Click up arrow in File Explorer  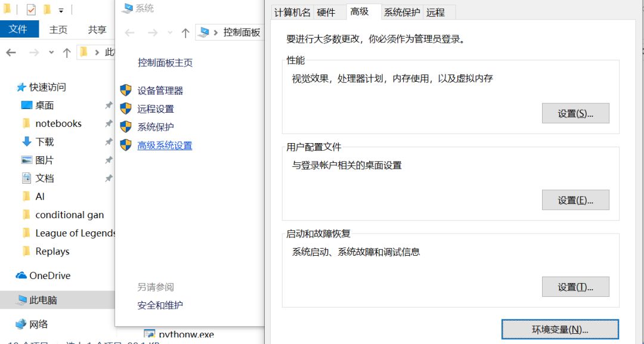coord(67,52)
